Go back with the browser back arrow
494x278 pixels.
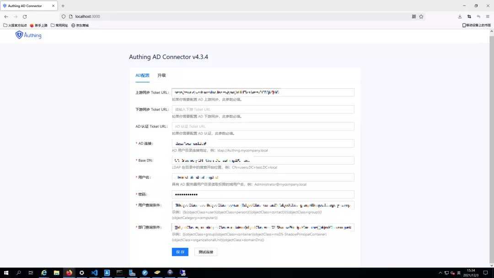(x=6, y=16)
